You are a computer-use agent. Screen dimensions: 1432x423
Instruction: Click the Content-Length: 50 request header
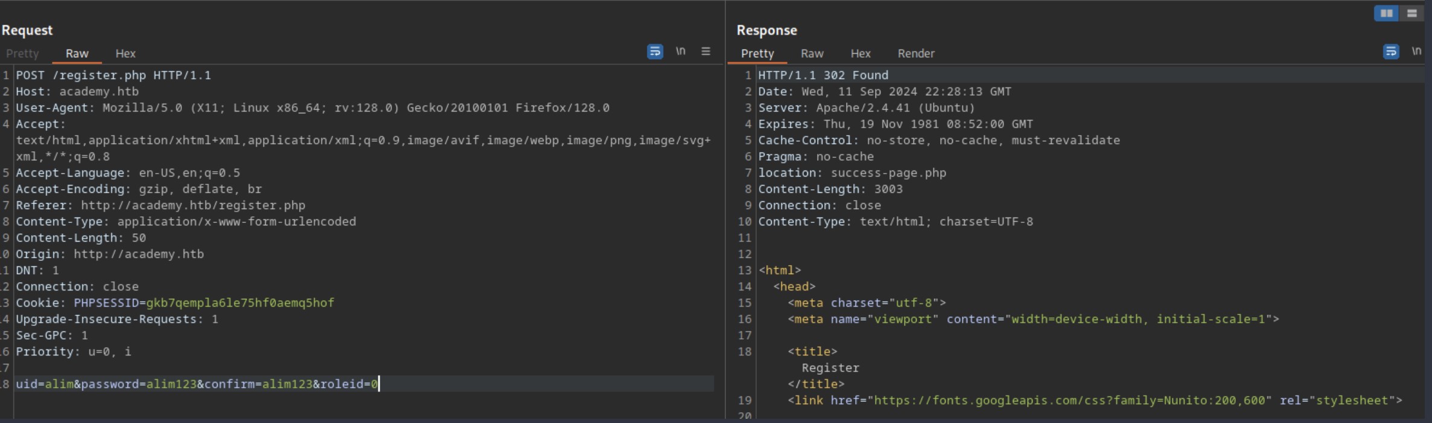click(x=81, y=238)
